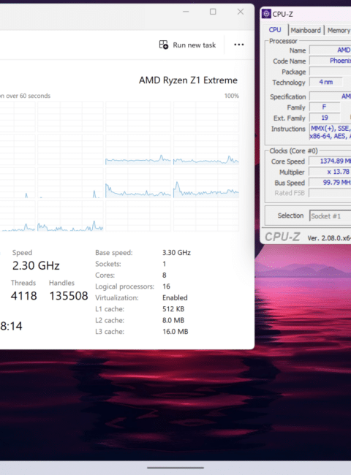351x475 pixels.
Task: Click the L3 cache 16.0 MB value
Action: (175, 332)
